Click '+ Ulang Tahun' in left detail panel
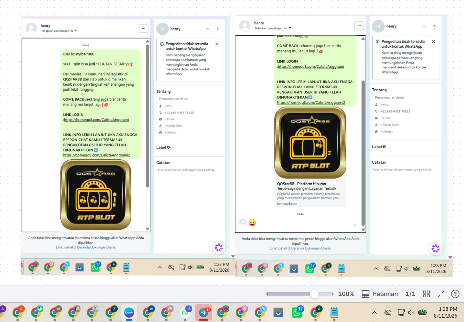The image size is (464, 322). pyautogui.click(x=174, y=126)
